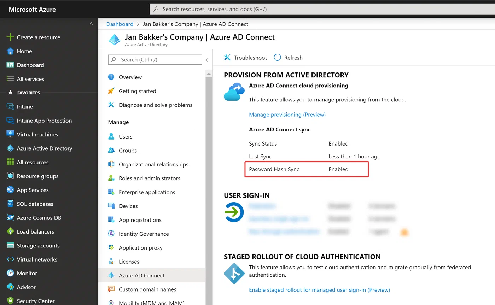Click the Azure Active Directory icon
This screenshot has width=495, height=305.
11,148
